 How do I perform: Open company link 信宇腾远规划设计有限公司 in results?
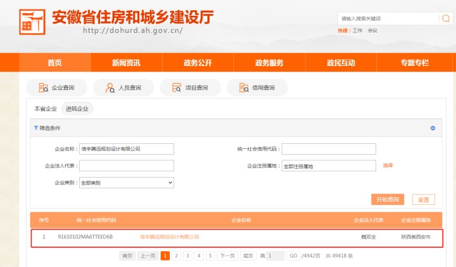pyautogui.click(x=170, y=237)
